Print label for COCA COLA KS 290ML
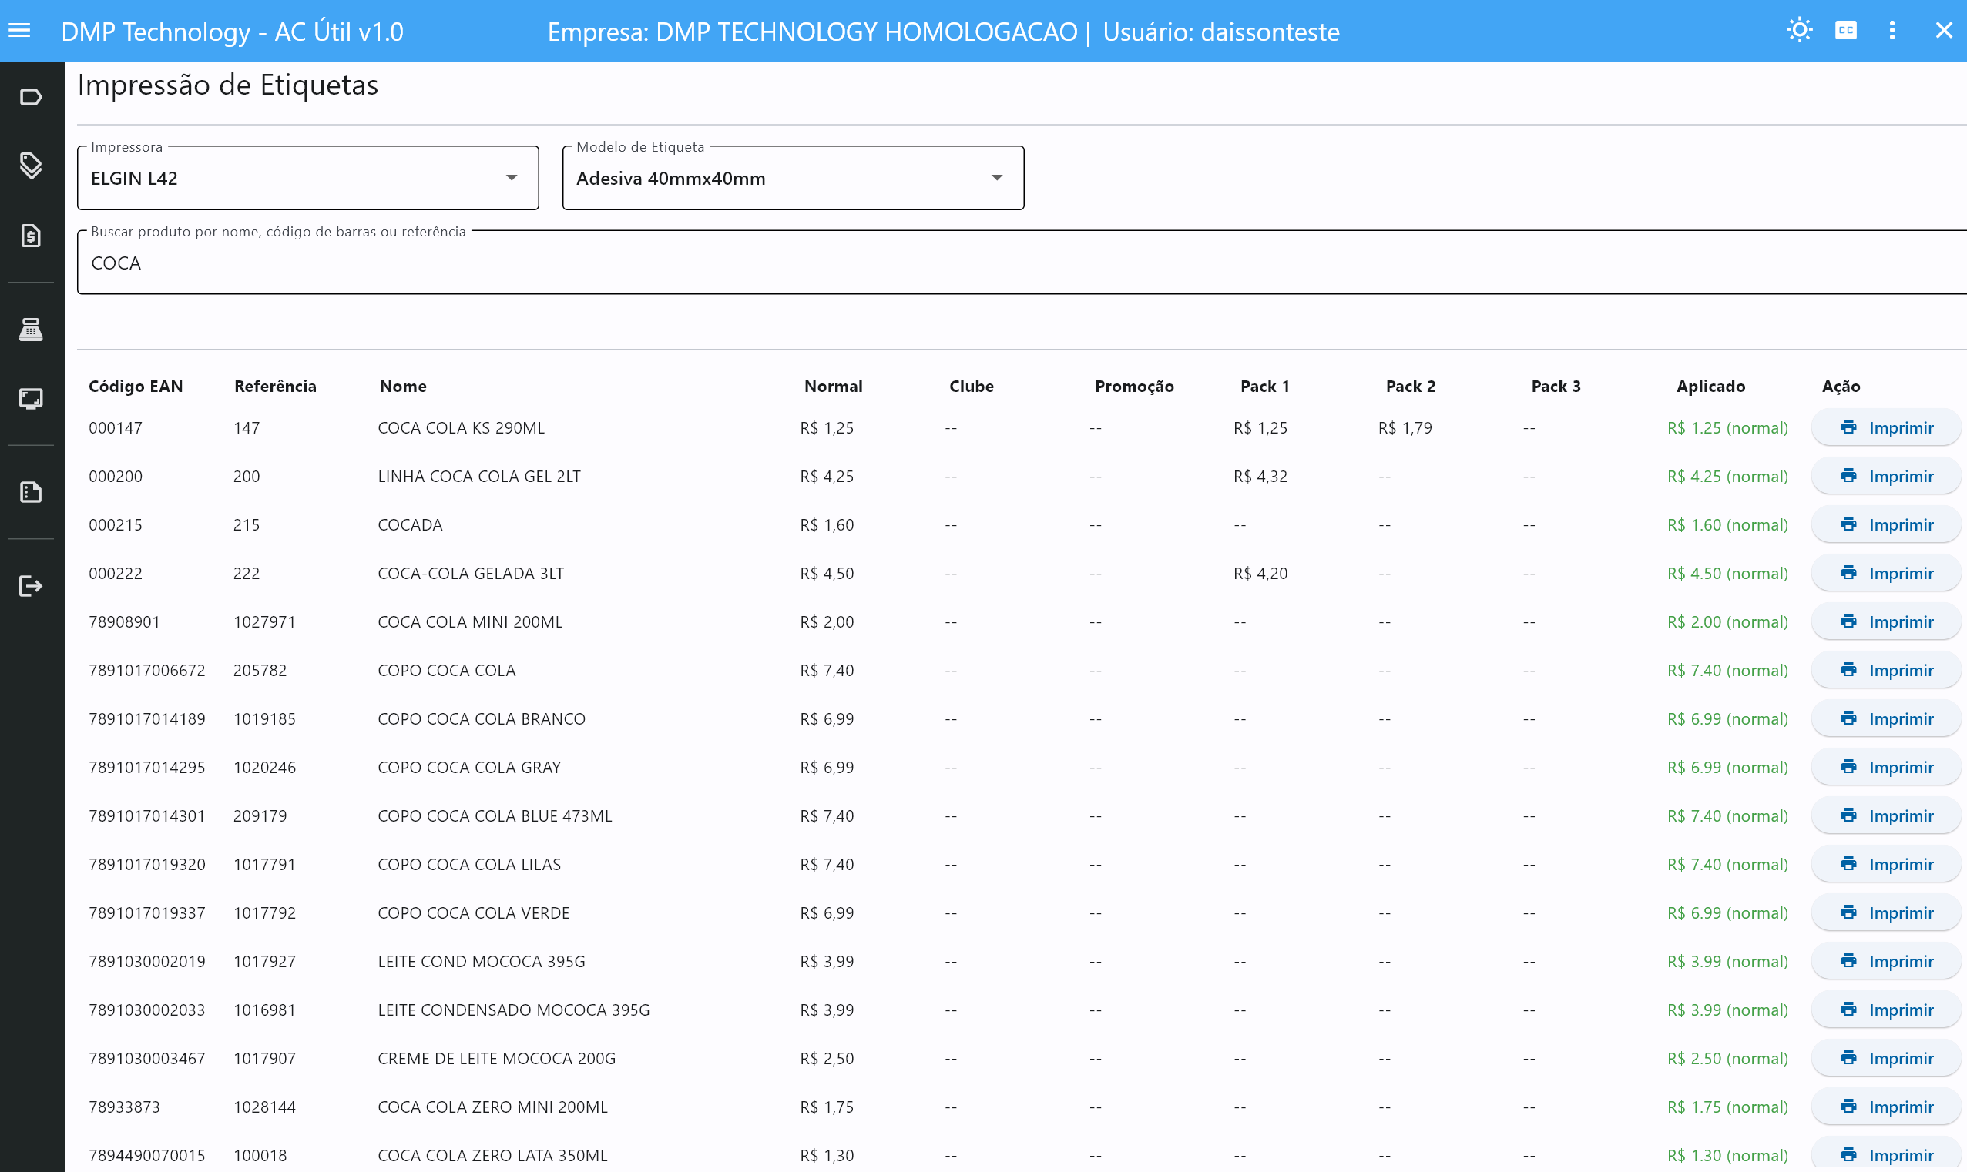Image resolution: width=1967 pixels, height=1172 pixels. point(1885,428)
